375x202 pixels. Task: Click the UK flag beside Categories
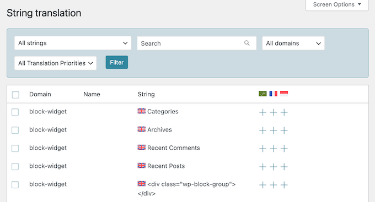pyautogui.click(x=142, y=111)
